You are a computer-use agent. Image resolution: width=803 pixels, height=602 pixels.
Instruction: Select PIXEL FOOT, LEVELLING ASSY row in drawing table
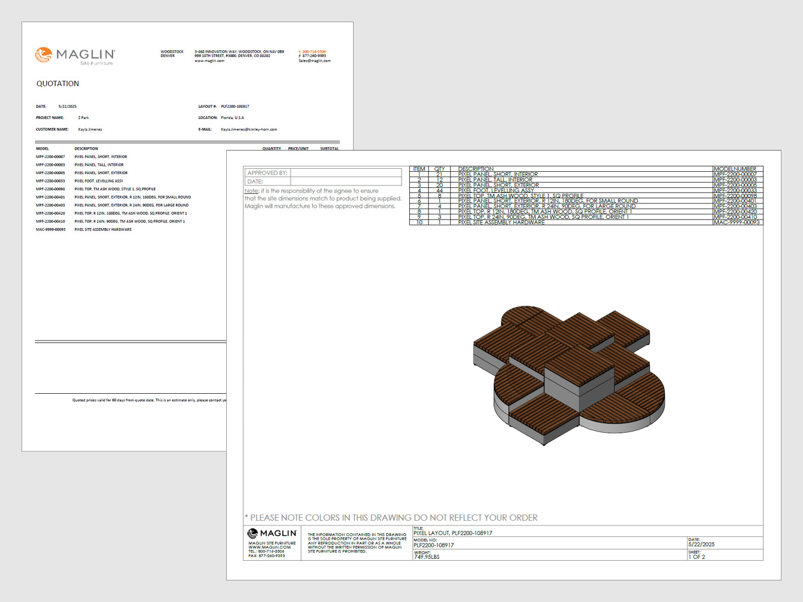[496, 190]
